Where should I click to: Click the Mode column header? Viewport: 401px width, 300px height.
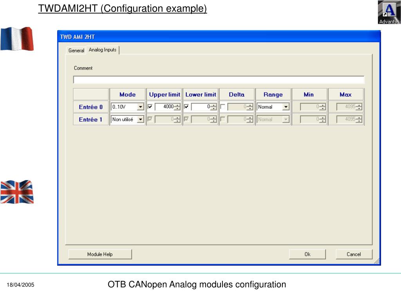127,95
